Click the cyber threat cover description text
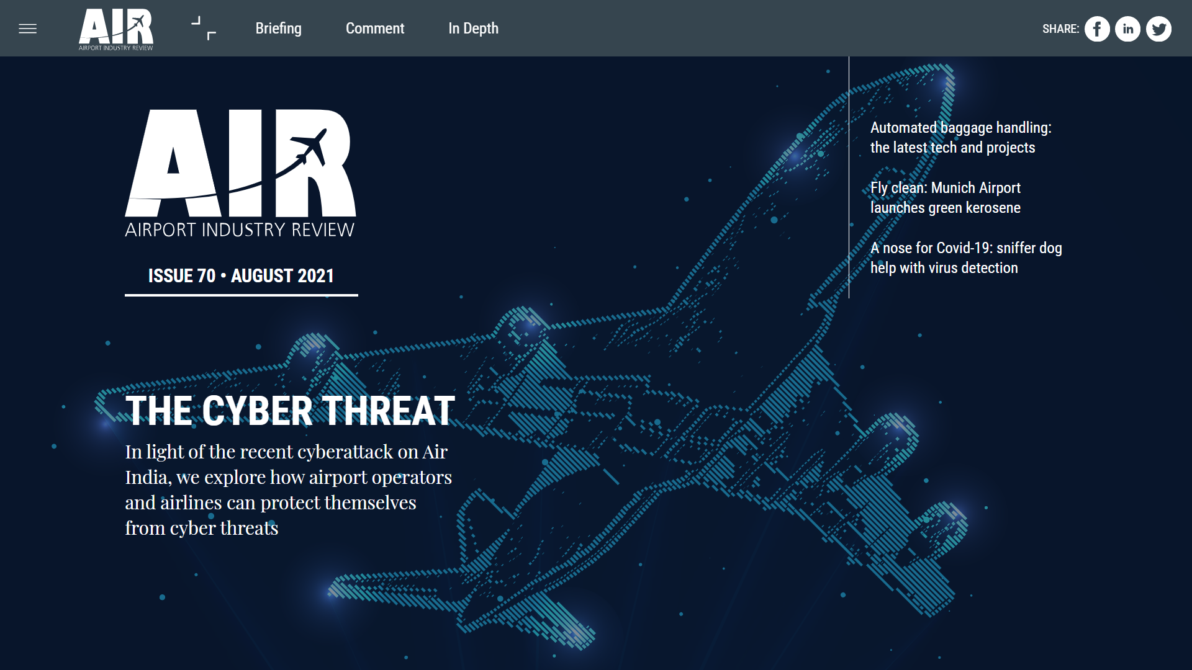 [289, 490]
